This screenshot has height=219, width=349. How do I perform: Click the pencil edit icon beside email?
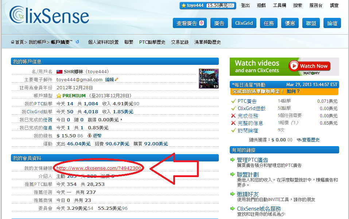click(116, 79)
